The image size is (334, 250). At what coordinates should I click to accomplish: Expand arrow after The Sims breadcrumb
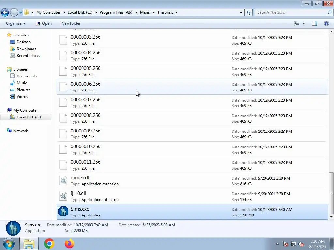coord(176,12)
